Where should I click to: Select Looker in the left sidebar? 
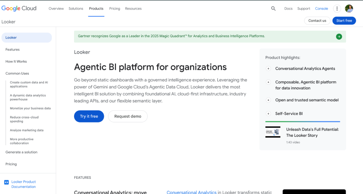(27, 38)
